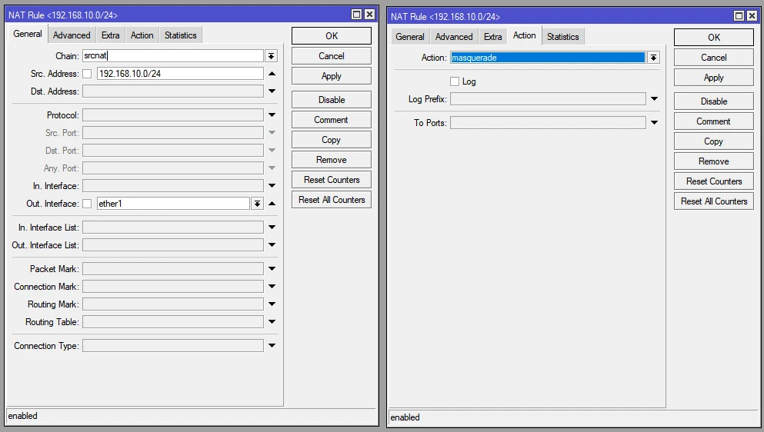Toggle the Src. Address negate checkbox
This screenshot has height=432, width=764.
pos(87,74)
